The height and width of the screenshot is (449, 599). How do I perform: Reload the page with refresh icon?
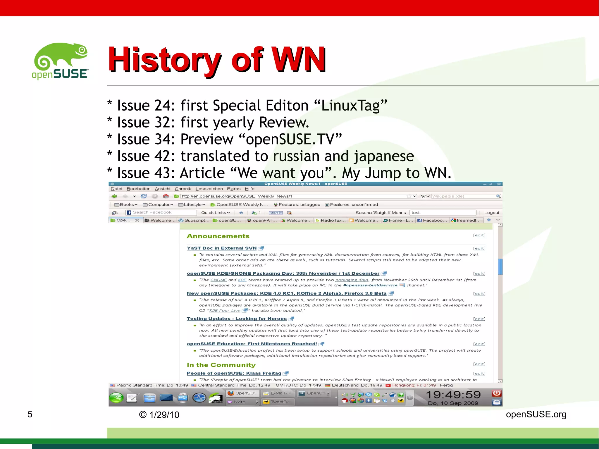click(x=144, y=196)
